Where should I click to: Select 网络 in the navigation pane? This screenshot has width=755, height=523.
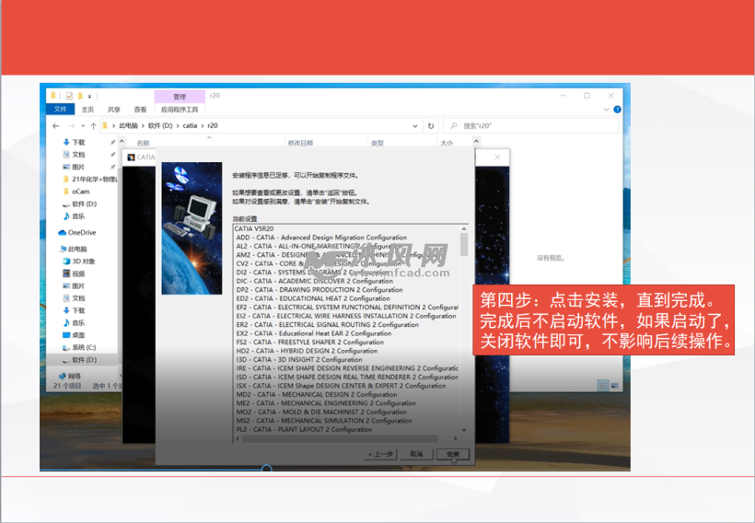(70, 376)
